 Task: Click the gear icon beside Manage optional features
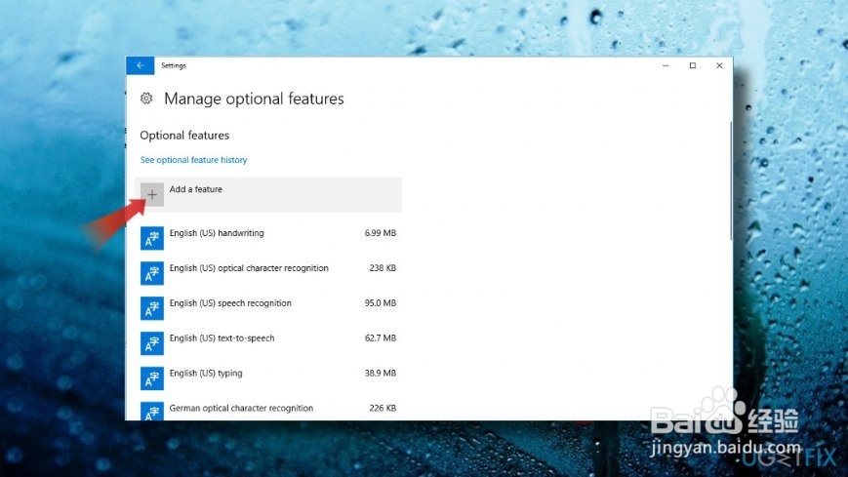(146, 99)
